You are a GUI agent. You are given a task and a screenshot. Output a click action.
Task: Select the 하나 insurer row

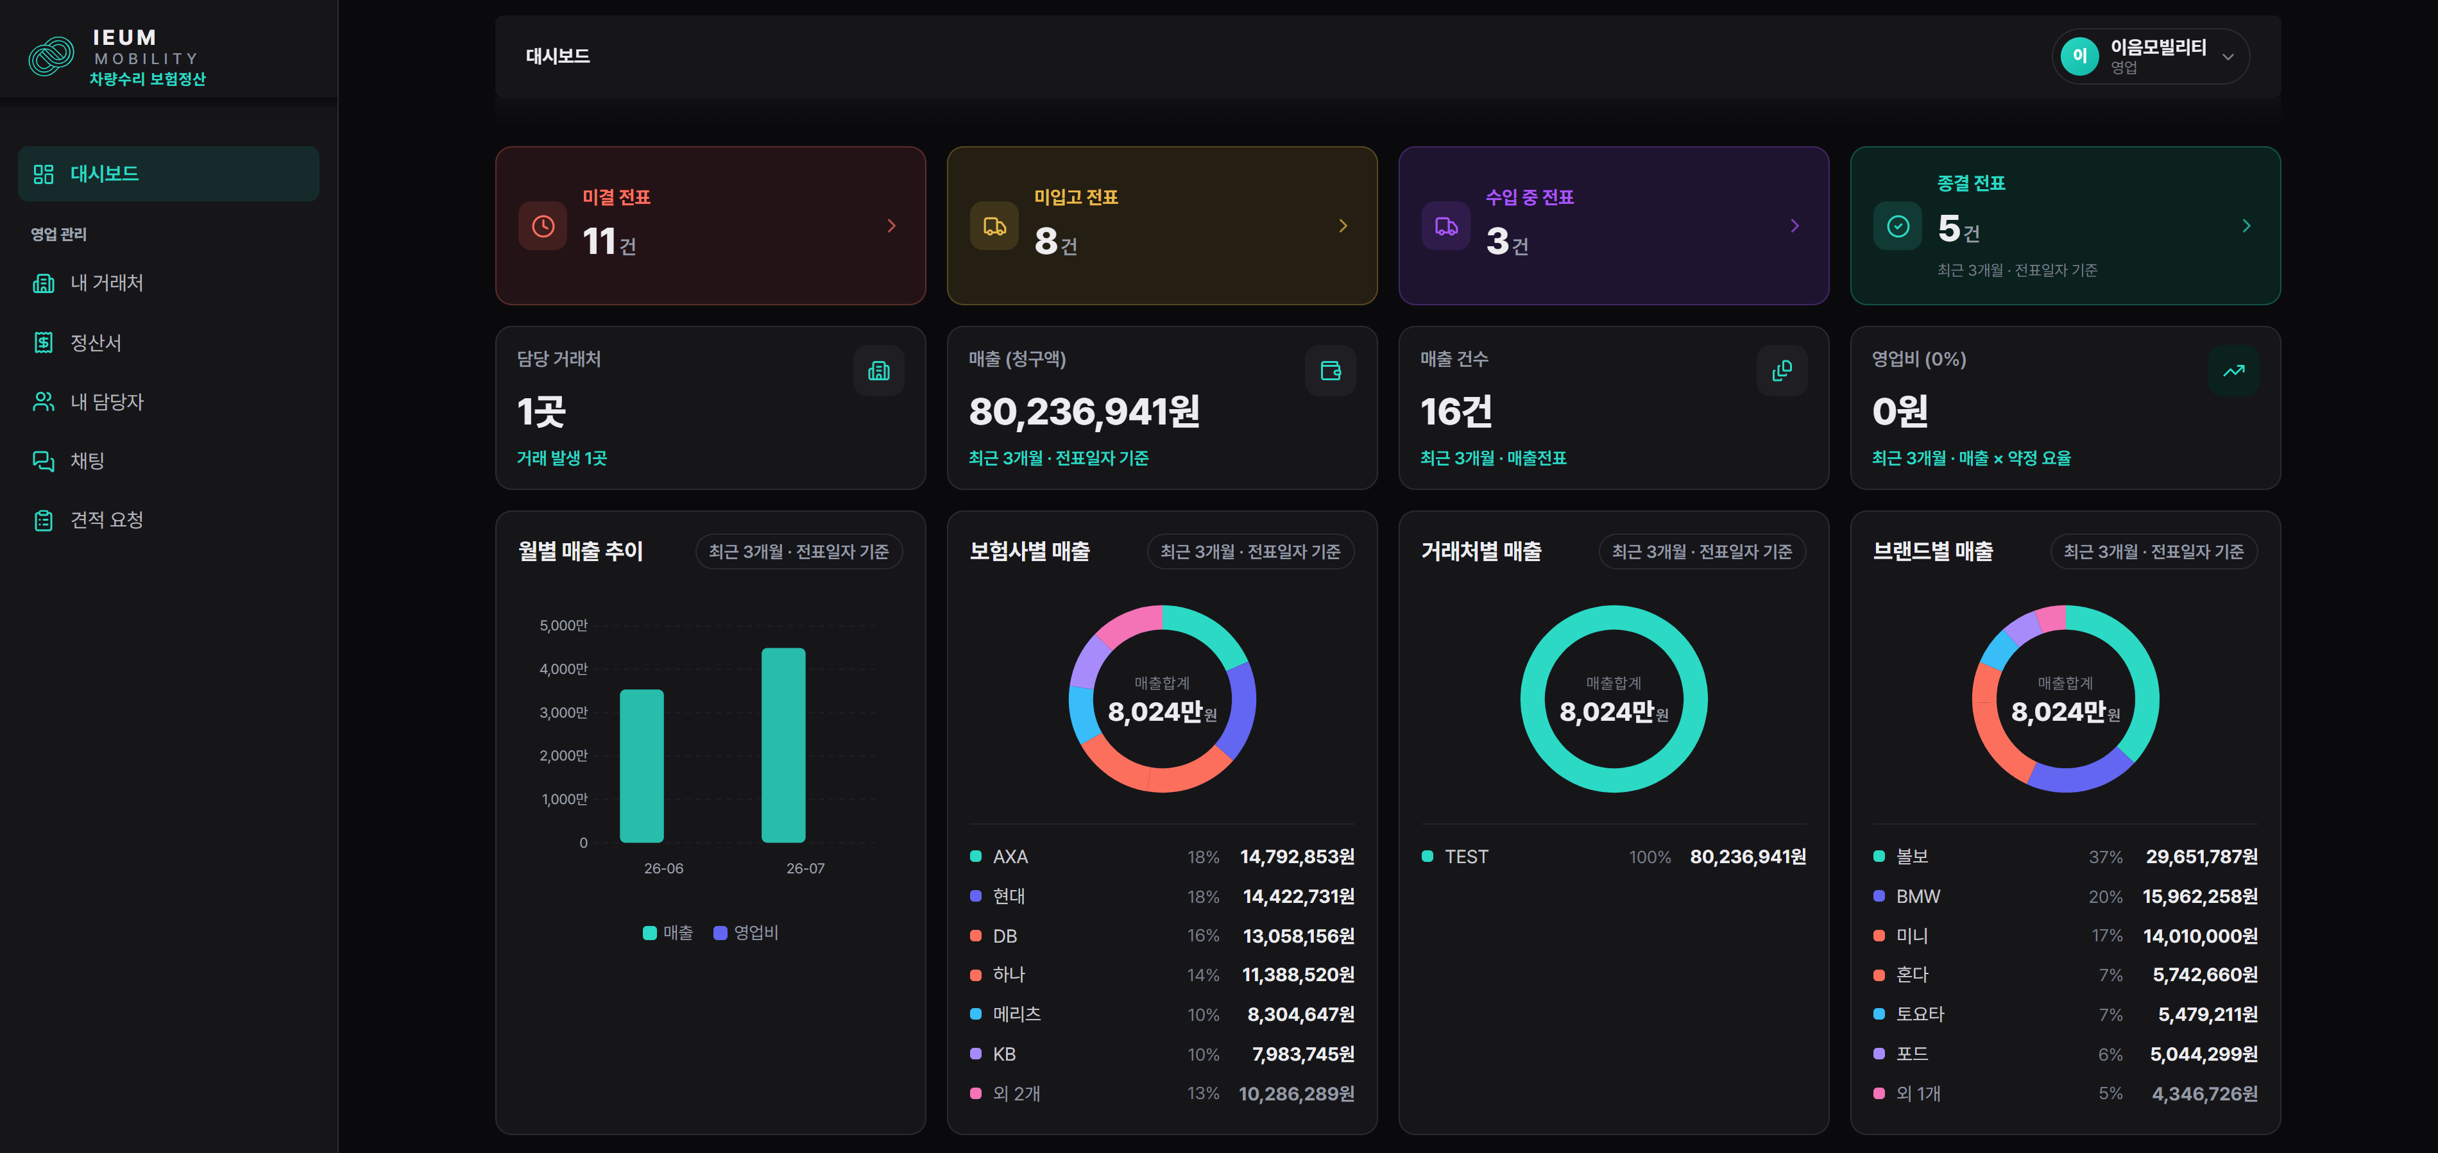(x=1162, y=975)
